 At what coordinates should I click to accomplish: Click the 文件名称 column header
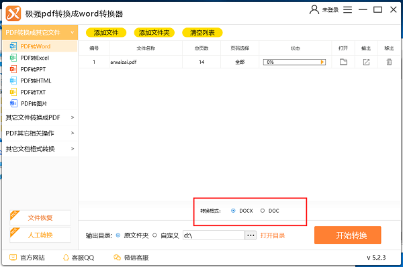click(x=146, y=48)
